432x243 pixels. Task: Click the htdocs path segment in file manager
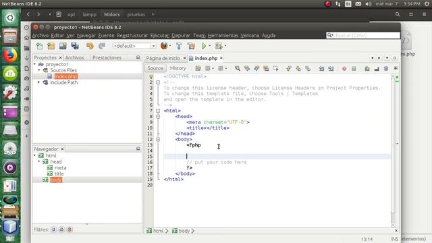tap(112, 14)
